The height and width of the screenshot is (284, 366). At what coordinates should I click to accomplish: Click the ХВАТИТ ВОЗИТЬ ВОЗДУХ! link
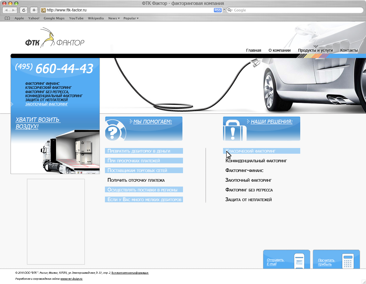(x=38, y=123)
